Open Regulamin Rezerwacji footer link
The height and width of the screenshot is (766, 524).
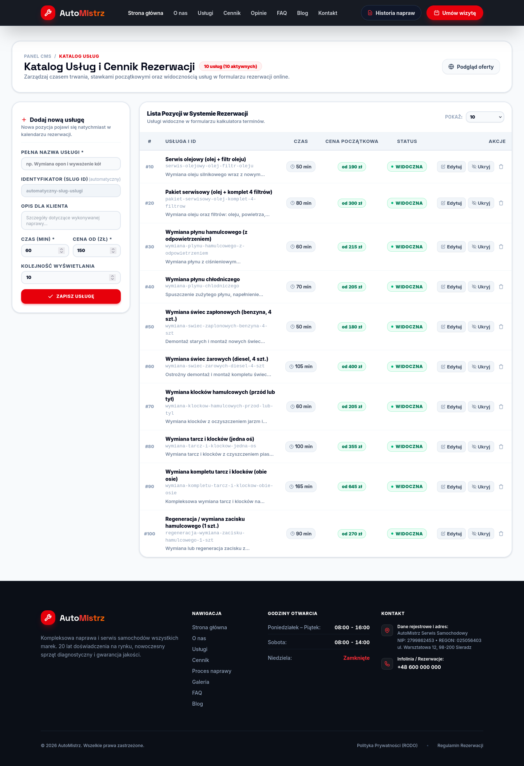click(460, 745)
